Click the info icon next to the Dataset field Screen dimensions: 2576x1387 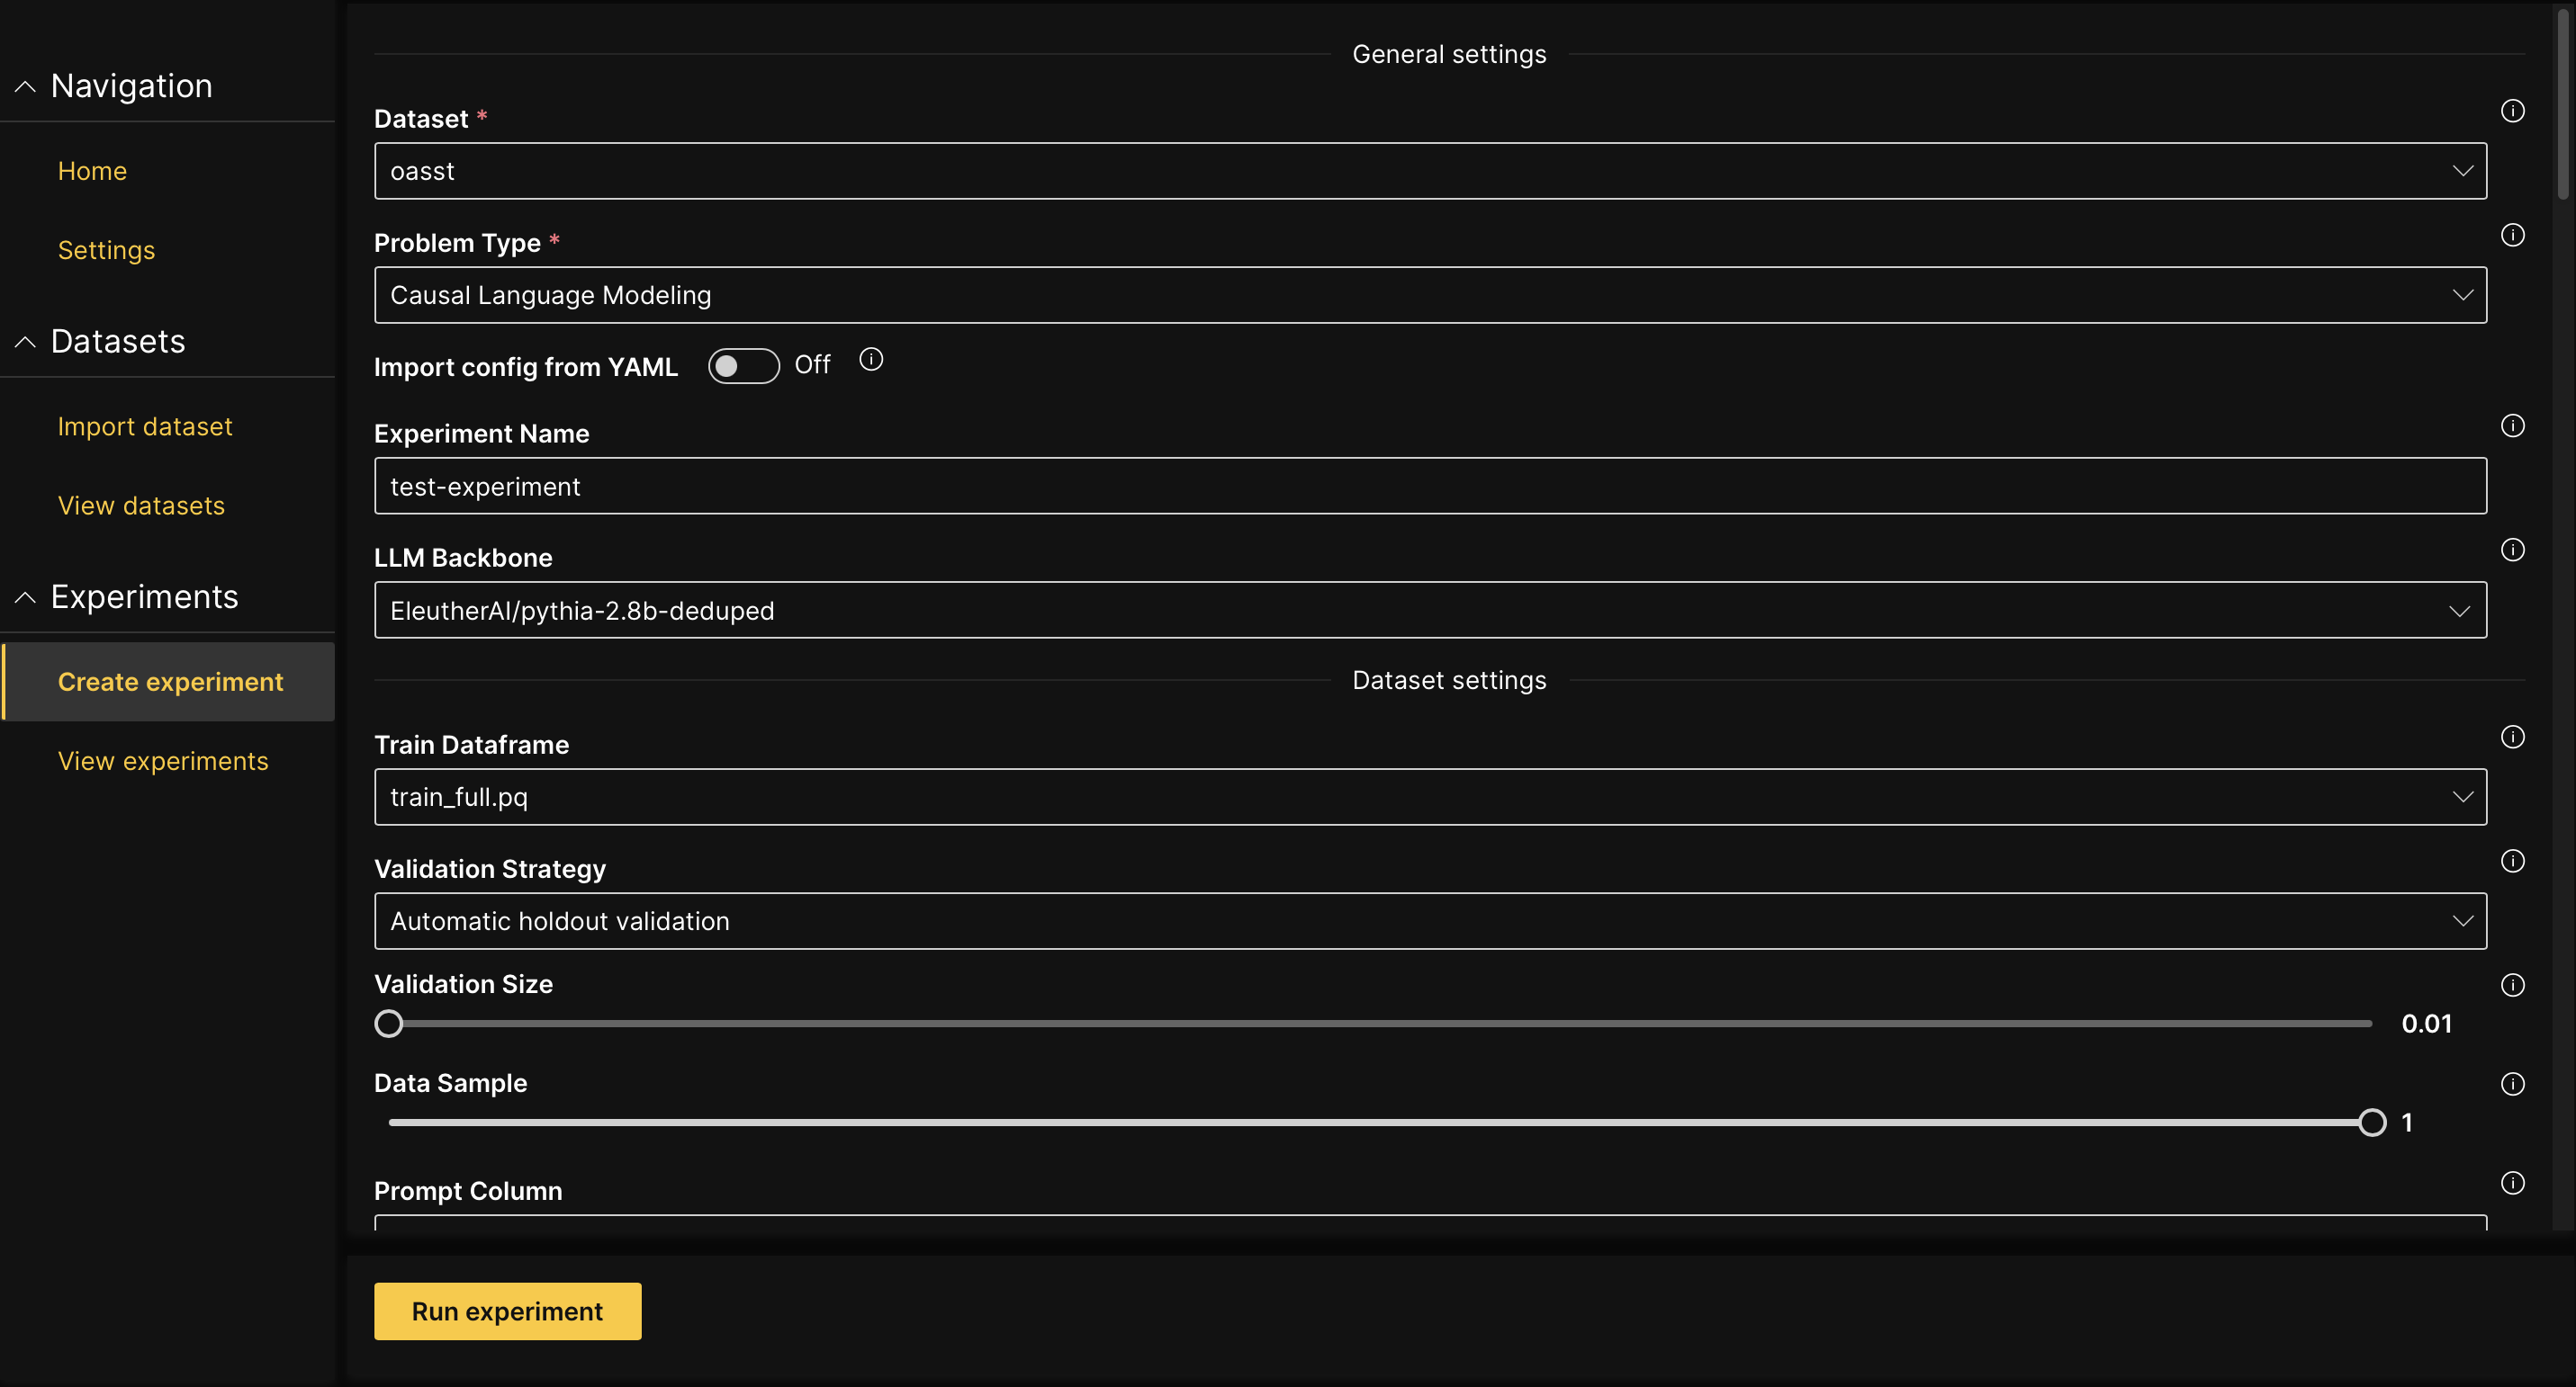[x=2512, y=111]
